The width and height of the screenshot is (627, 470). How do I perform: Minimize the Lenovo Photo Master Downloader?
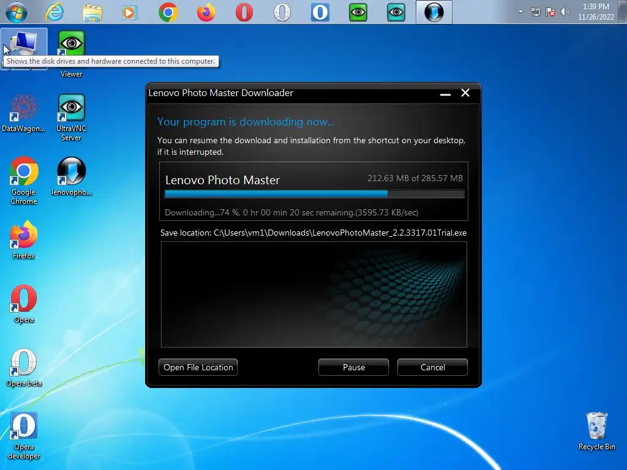(445, 94)
